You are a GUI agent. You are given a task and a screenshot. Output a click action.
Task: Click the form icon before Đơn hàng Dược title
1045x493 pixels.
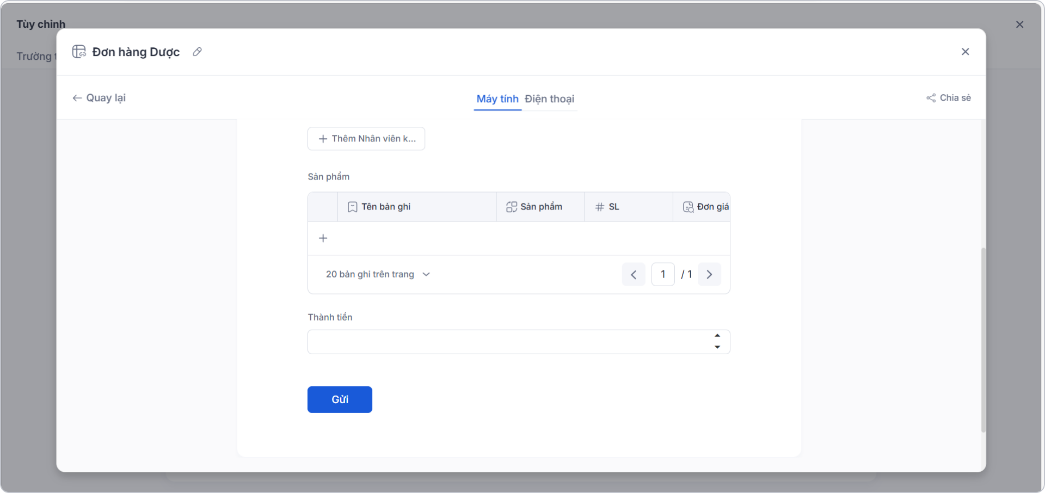(x=79, y=52)
